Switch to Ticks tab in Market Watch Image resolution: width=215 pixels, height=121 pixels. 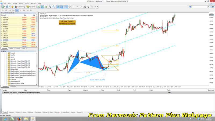pos(24,48)
